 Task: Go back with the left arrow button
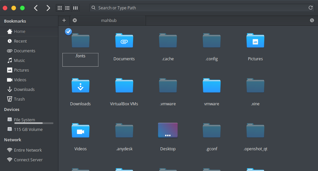[x=36, y=8]
